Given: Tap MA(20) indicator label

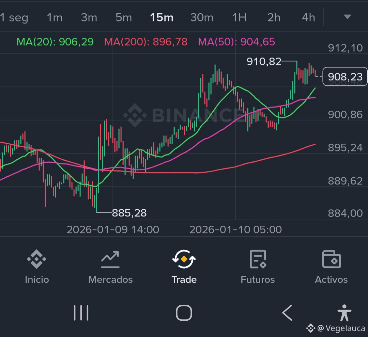Looking at the screenshot, I should 55,42.
